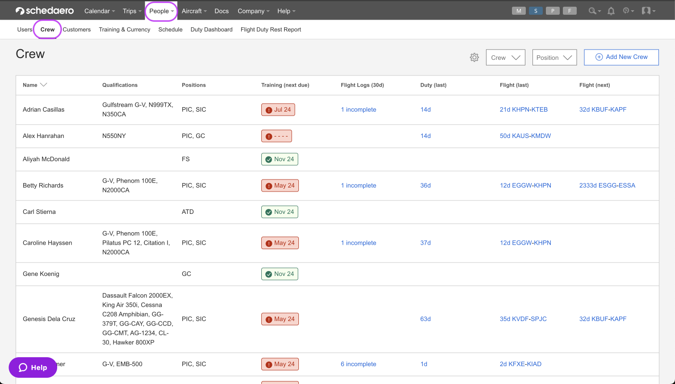Screen dimensions: 675x384
Task: Open the Help chat widget
Action: (x=33, y=367)
